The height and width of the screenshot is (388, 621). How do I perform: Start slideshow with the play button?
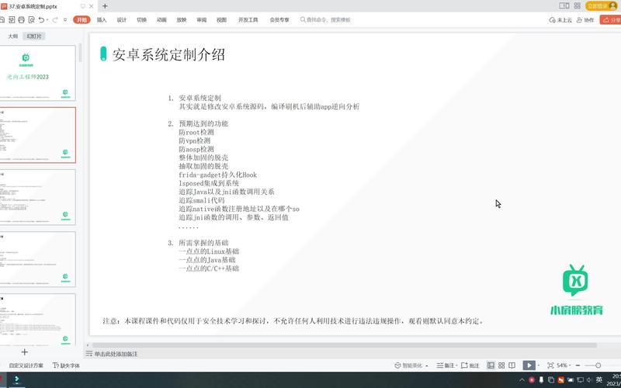coord(529,365)
